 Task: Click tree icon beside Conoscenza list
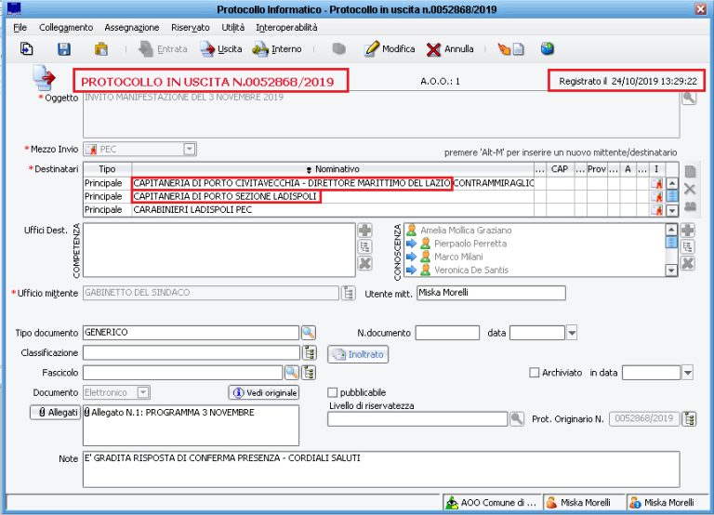688,246
